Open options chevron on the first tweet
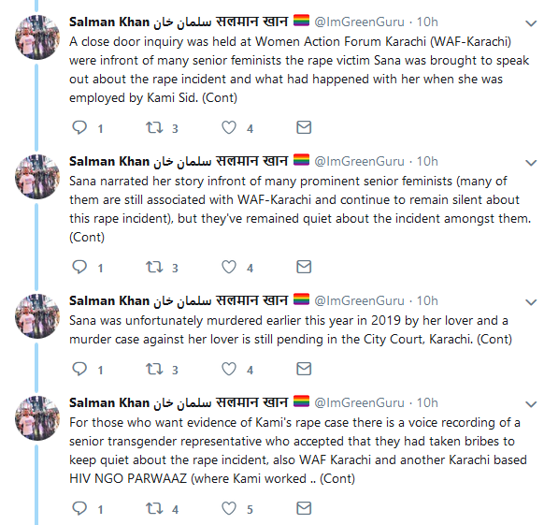 (531, 23)
